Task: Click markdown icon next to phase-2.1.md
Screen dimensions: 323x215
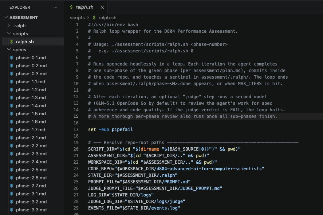Action: click(x=12, y=138)
